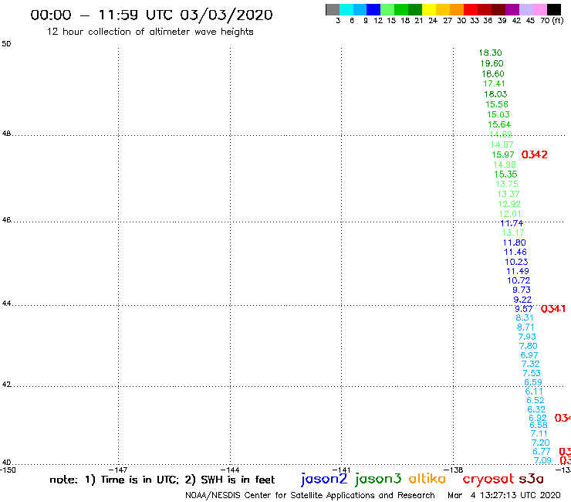Click the black swatch at the end of the color bar
The width and height of the screenshot is (571, 502).
[554, 10]
